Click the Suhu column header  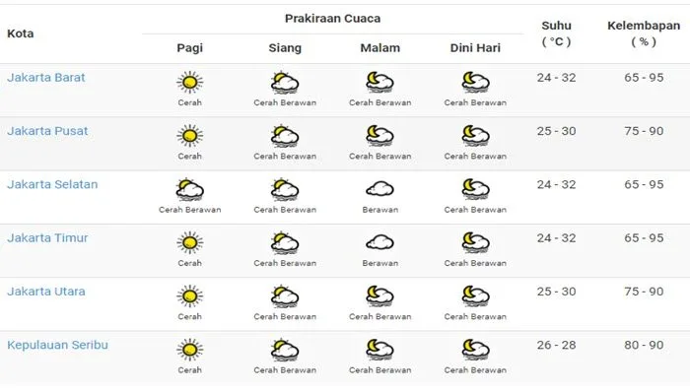tap(556, 33)
